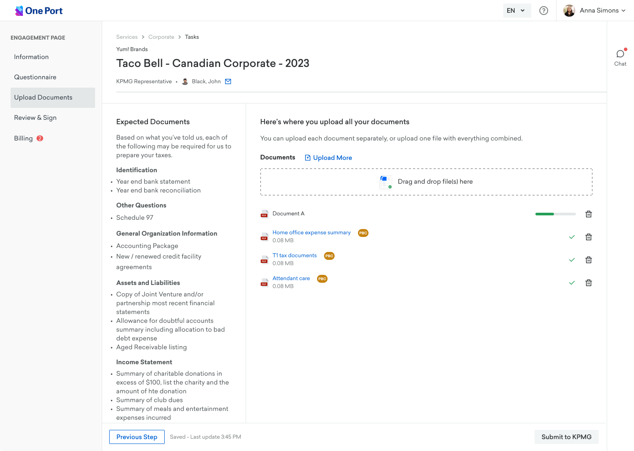Open Review & Sign section
The height and width of the screenshot is (451, 634).
click(x=35, y=118)
